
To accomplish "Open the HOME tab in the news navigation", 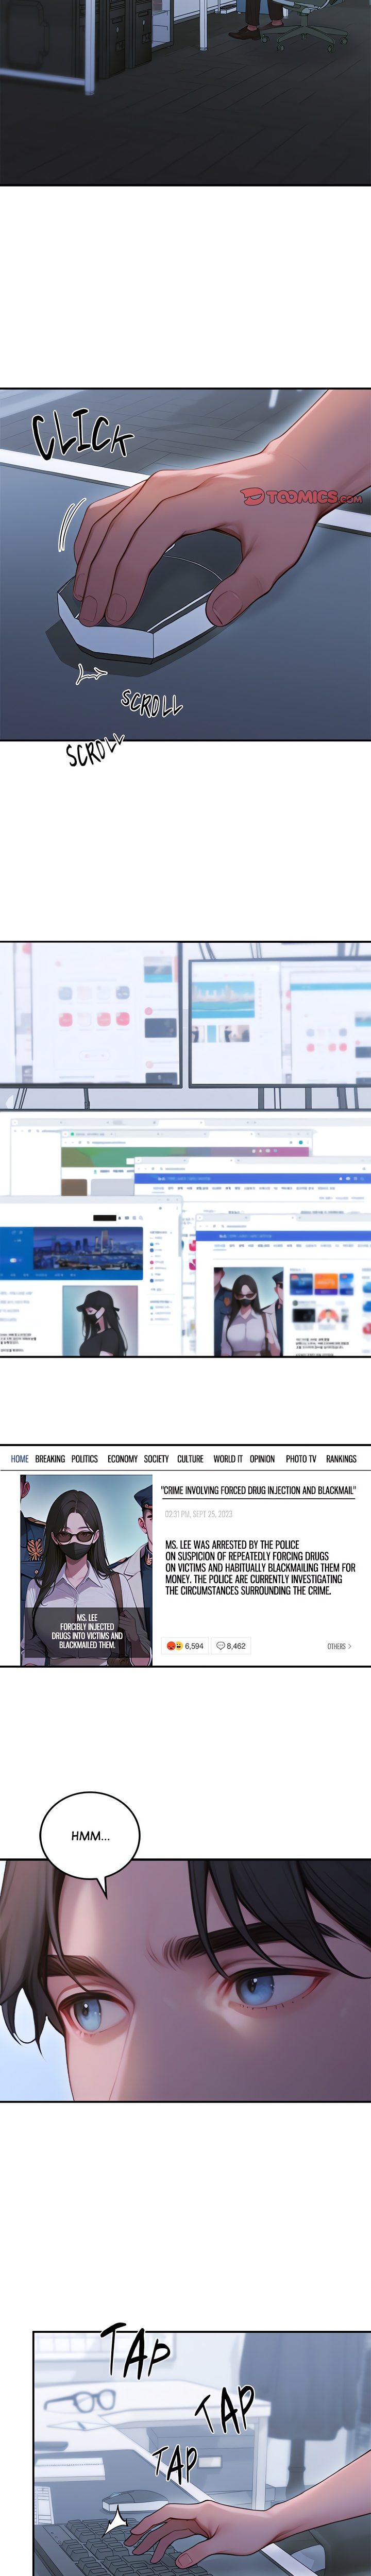I will 20,1459.
